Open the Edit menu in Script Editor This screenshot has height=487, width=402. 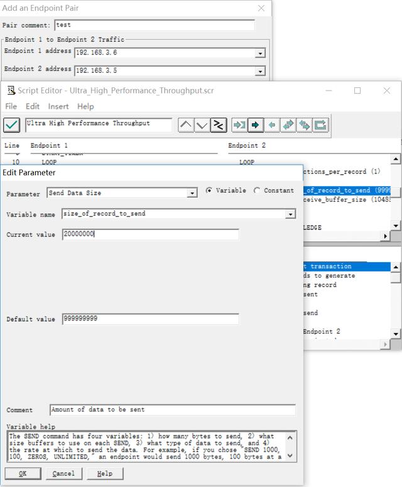(33, 106)
